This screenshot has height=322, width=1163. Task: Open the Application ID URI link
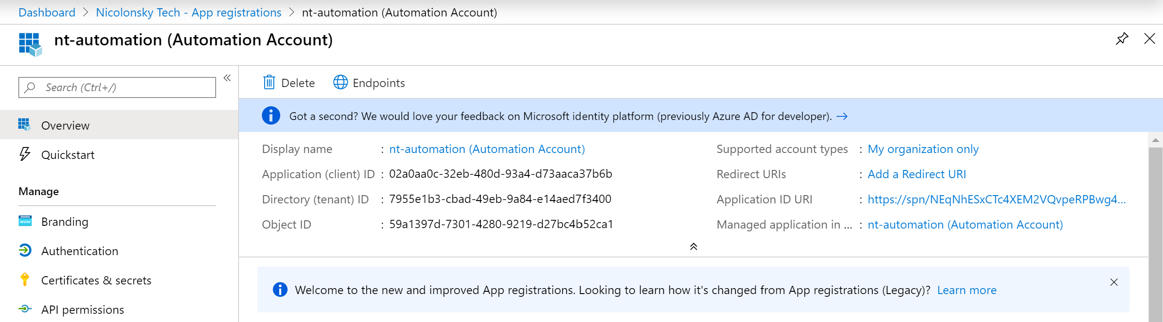996,200
